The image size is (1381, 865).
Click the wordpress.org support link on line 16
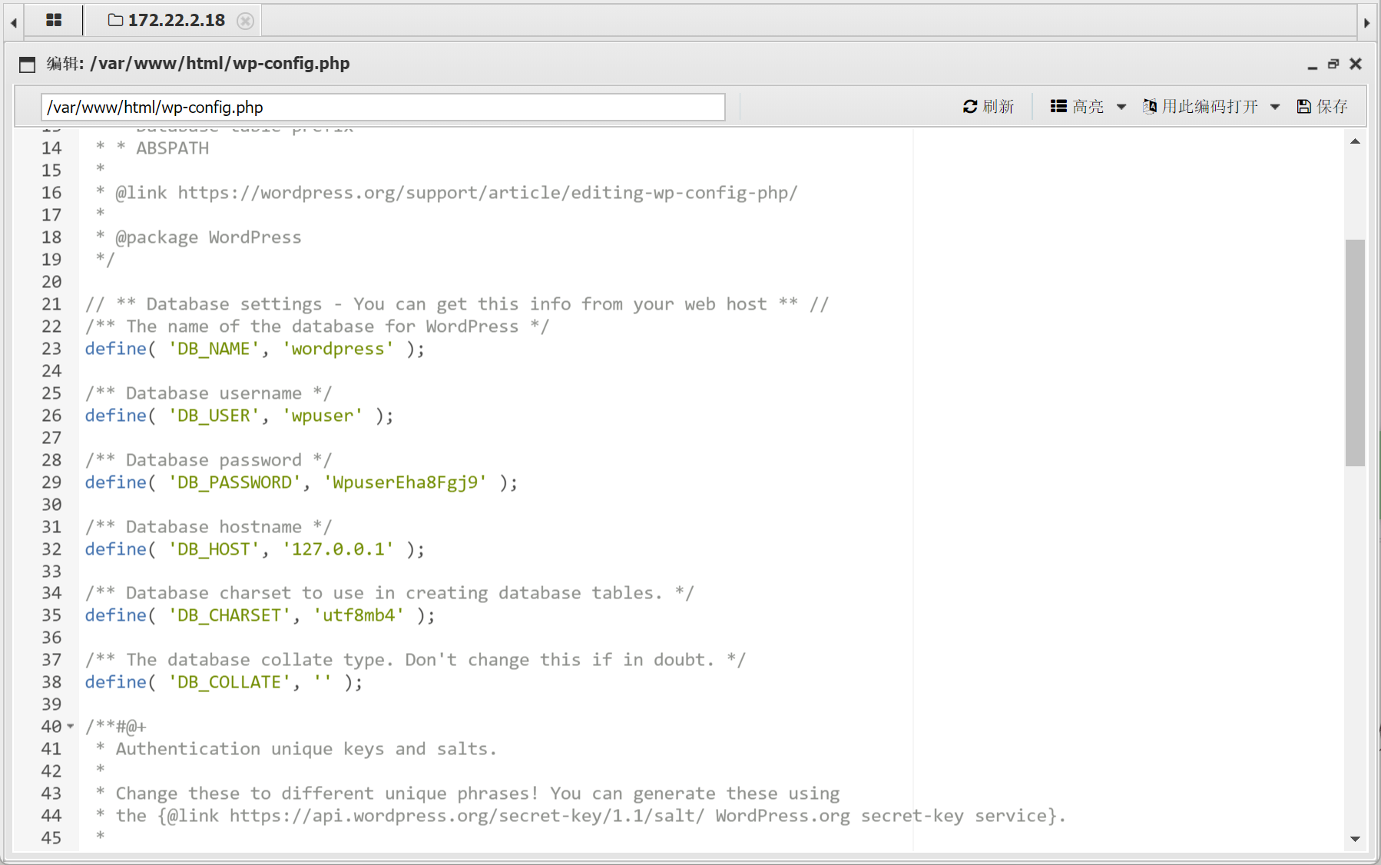tap(488, 193)
